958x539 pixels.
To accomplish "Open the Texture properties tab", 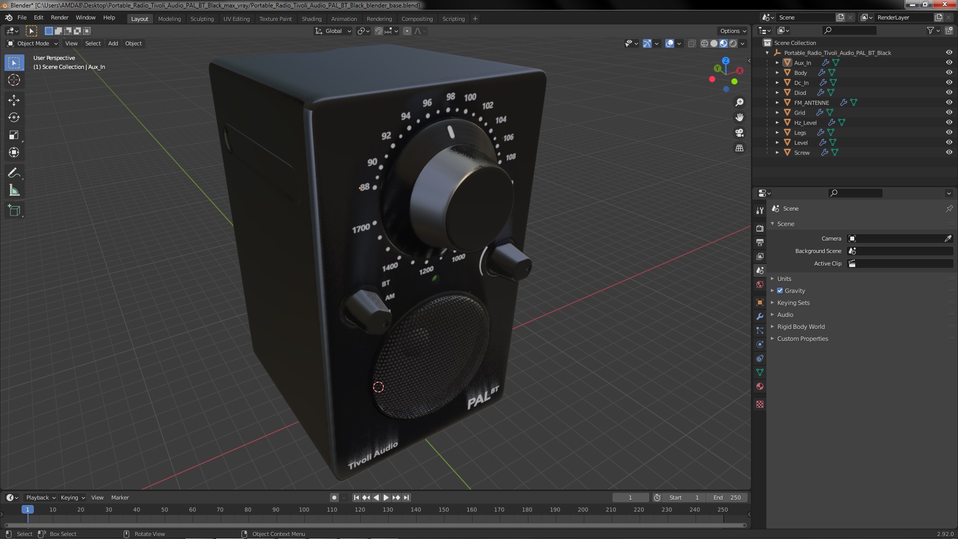I will click(760, 404).
